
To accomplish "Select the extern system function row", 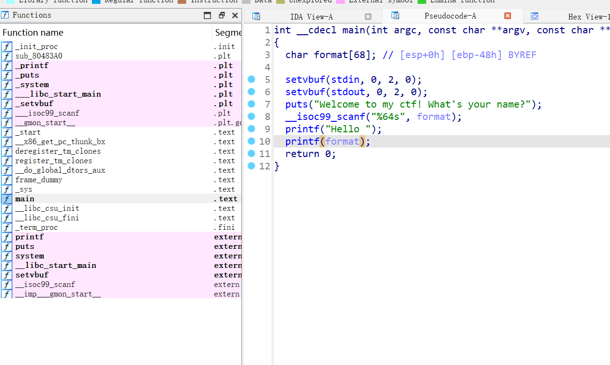I will coord(121,256).
